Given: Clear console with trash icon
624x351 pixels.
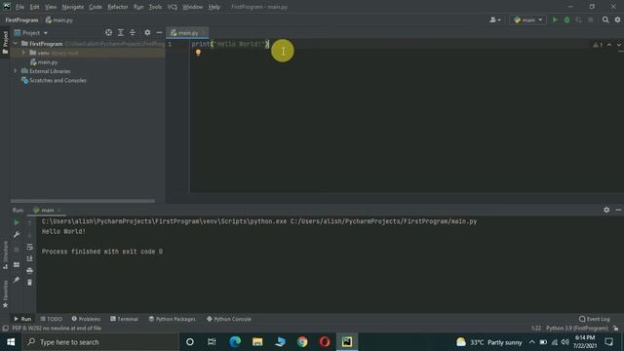Looking at the screenshot, I should coord(30,283).
